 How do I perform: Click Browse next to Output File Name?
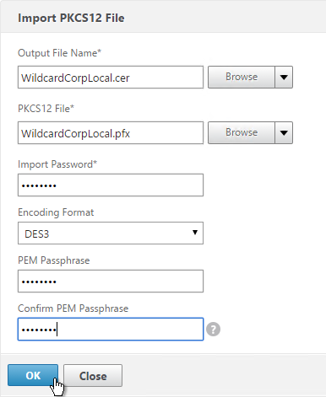pos(242,78)
